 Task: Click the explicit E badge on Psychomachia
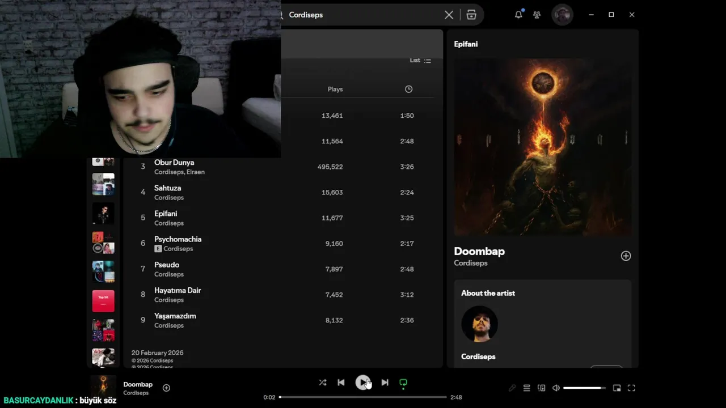click(158, 249)
